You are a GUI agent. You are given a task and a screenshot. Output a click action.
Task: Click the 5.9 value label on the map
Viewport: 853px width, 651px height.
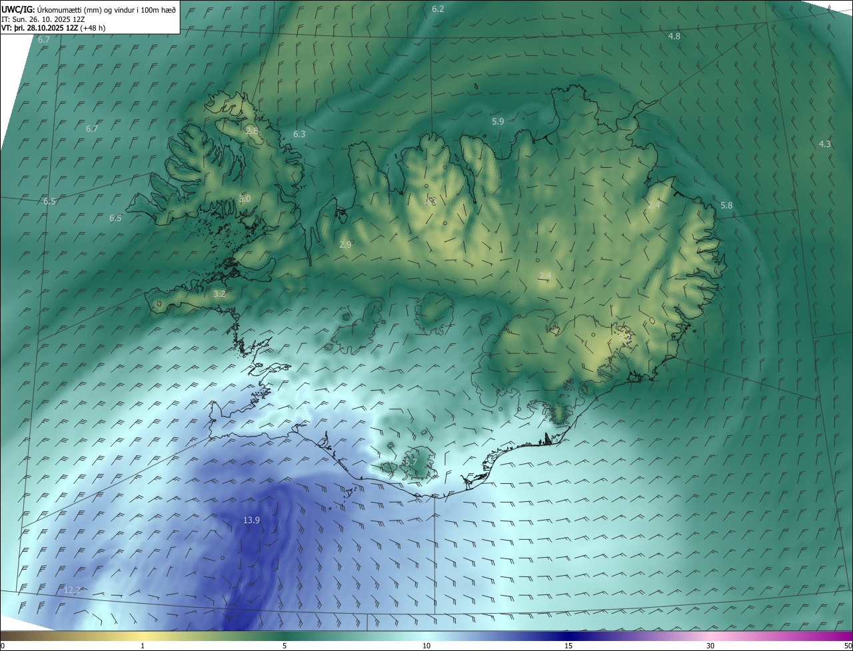[498, 121]
